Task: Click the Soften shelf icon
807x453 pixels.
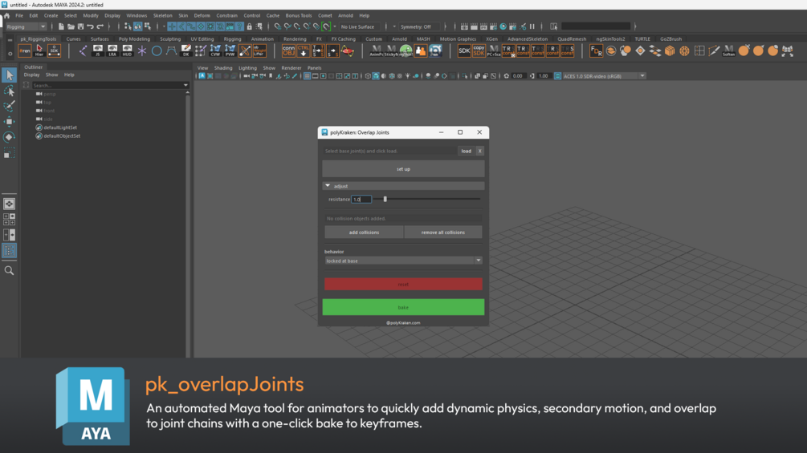Action: pyautogui.click(x=728, y=51)
